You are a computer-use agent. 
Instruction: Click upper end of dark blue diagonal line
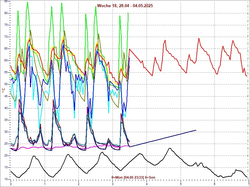196,130
